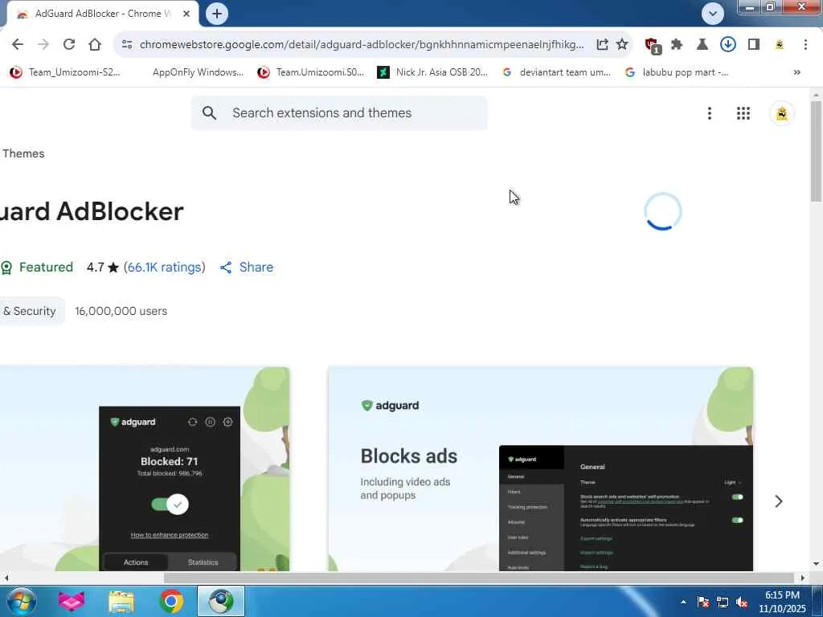The height and width of the screenshot is (617, 823).
Task: Show next screenshot with right chevron
Action: (x=778, y=501)
